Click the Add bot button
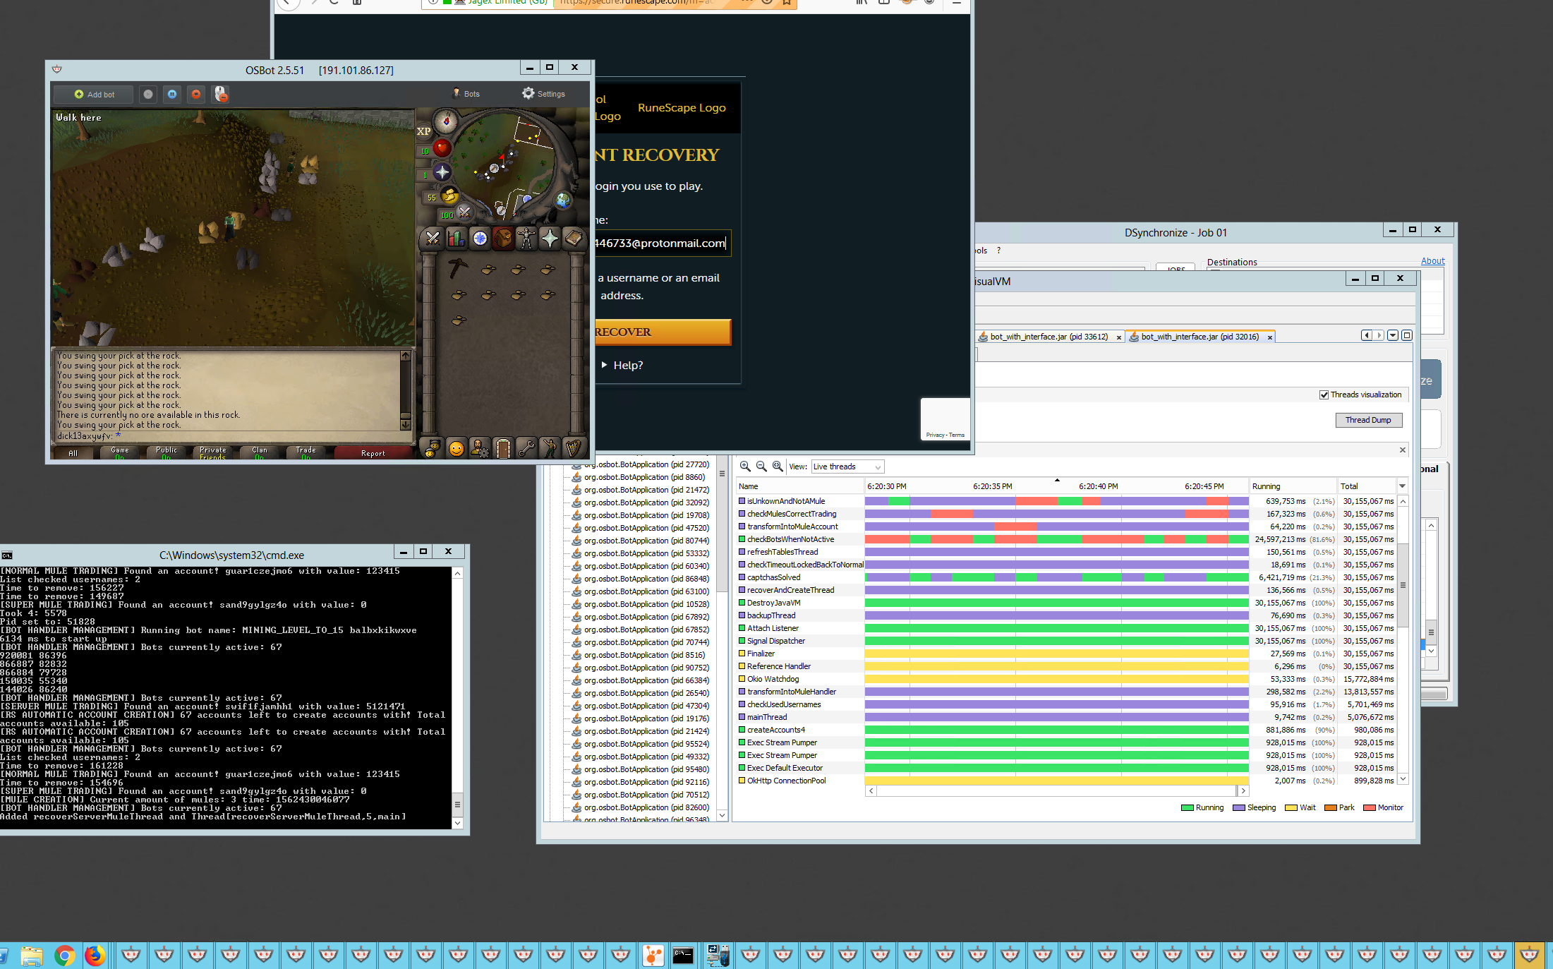The width and height of the screenshot is (1553, 969). click(x=94, y=94)
